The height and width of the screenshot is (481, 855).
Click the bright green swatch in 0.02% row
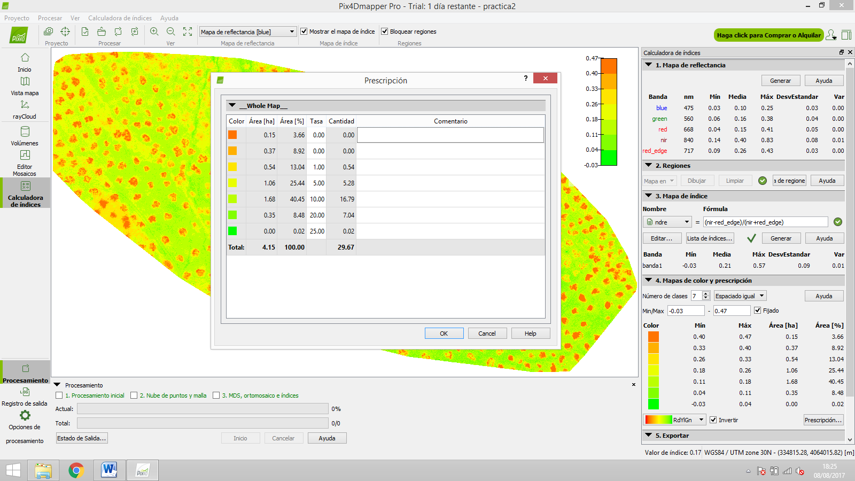point(232,231)
